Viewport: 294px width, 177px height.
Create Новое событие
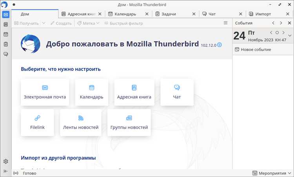[x=253, y=50]
